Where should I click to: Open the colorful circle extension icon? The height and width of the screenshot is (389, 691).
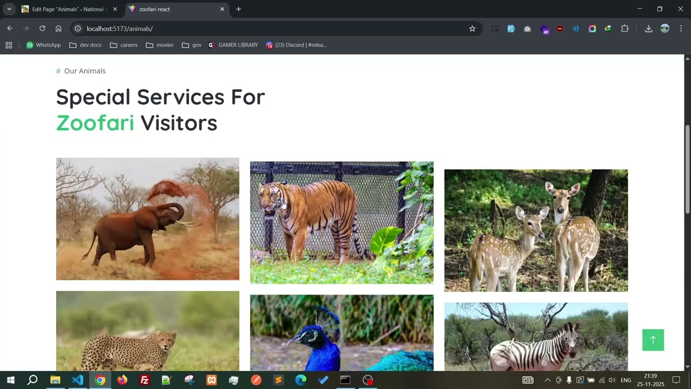(x=592, y=29)
